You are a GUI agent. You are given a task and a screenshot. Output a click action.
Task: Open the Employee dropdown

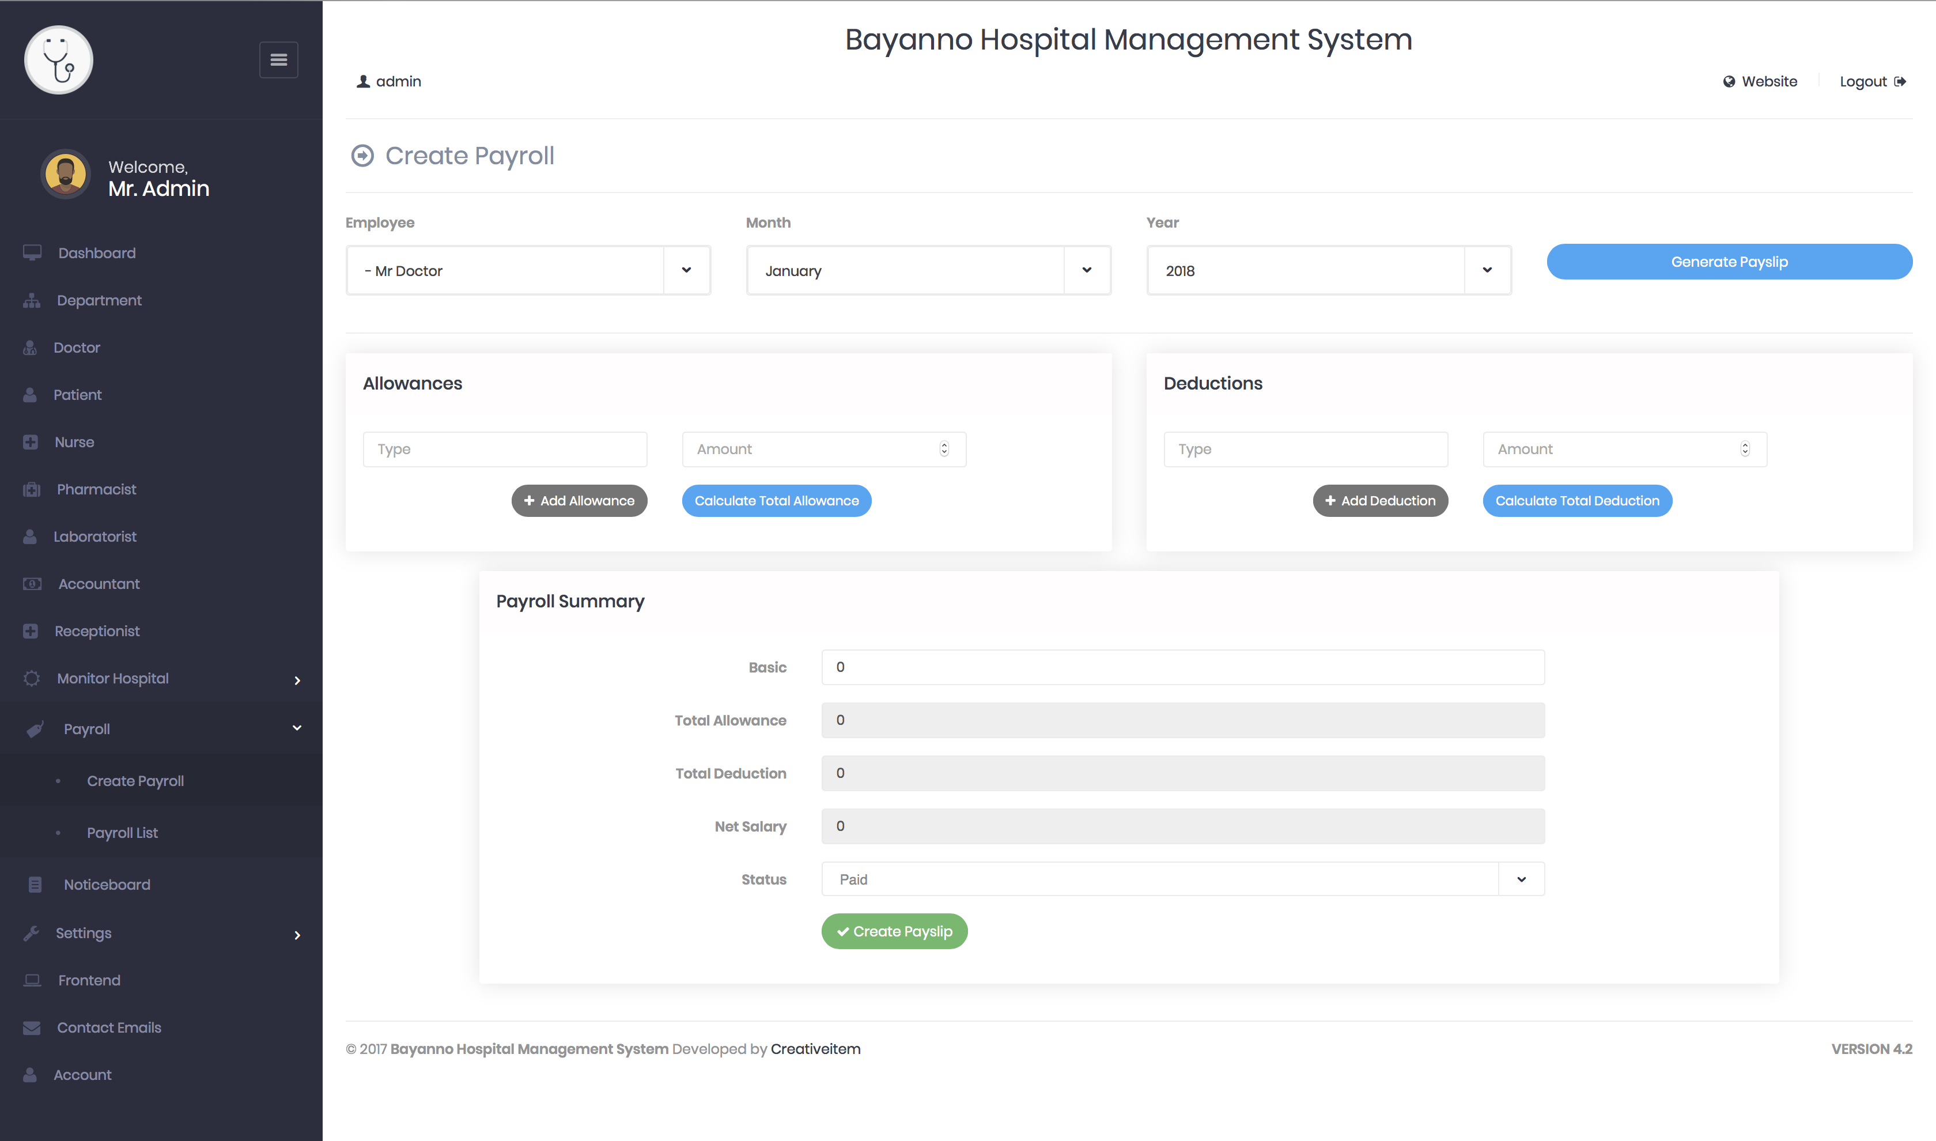click(528, 271)
